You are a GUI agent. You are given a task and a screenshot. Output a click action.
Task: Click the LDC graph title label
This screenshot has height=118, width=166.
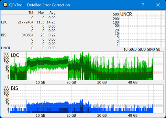(x=15, y=55)
